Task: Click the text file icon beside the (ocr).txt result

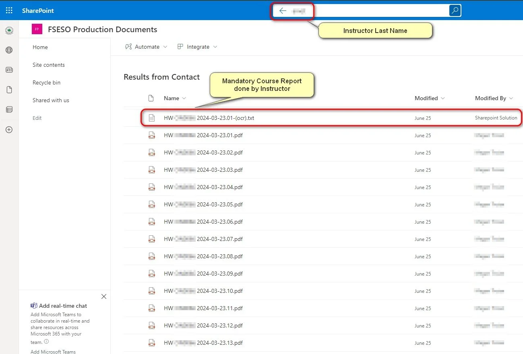Action: [152, 117]
